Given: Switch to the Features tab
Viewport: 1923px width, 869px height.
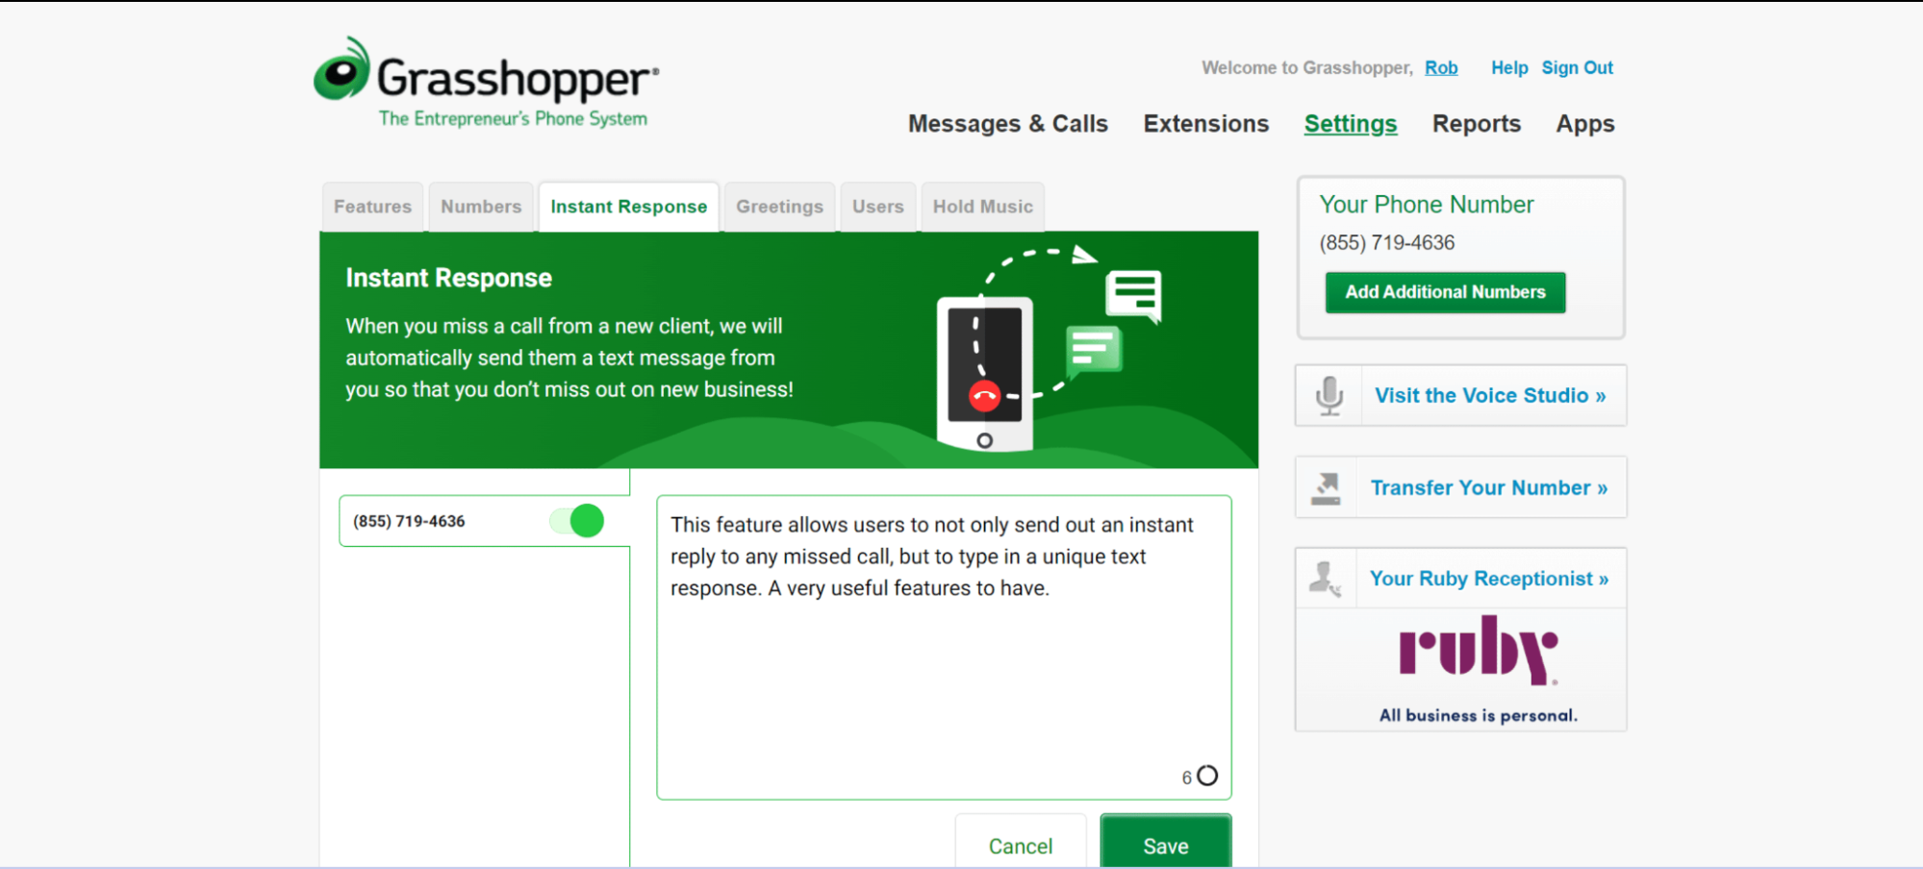Looking at the screenshot, I should click(372, 207).
